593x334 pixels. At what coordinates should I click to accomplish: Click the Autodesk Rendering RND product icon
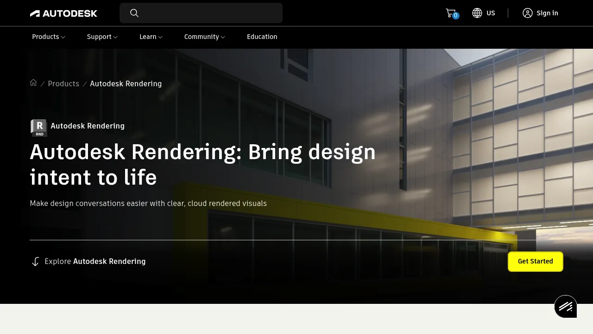click(x=39, y=128)
